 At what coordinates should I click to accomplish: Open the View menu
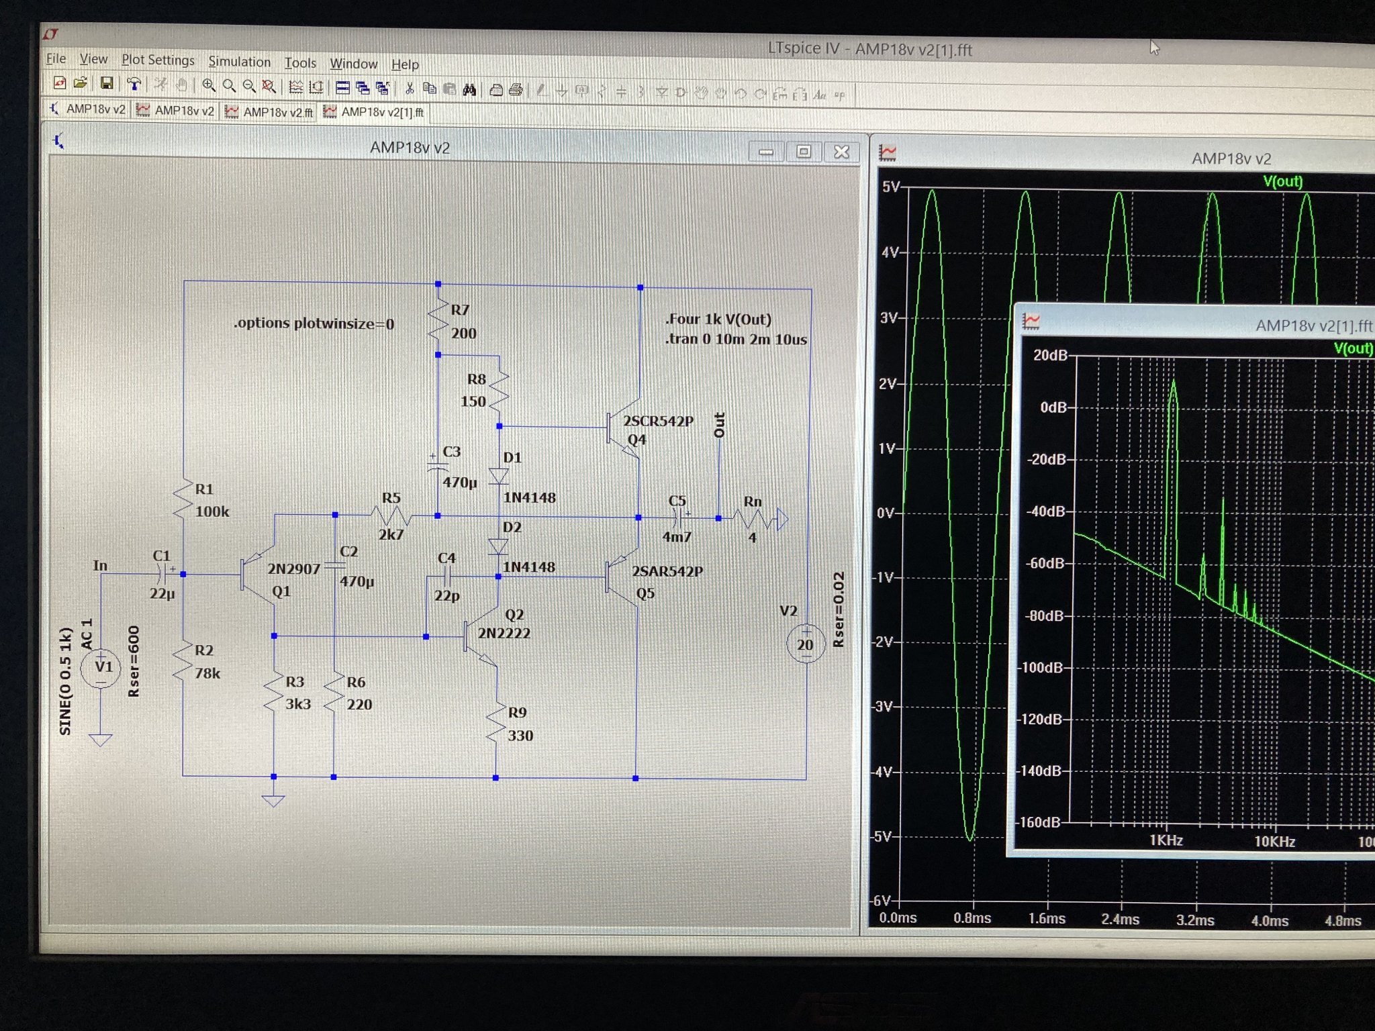93,60
